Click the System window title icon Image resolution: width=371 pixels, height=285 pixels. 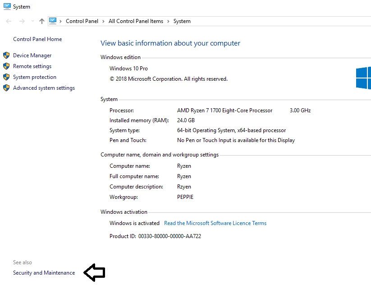tap(7, 6)
